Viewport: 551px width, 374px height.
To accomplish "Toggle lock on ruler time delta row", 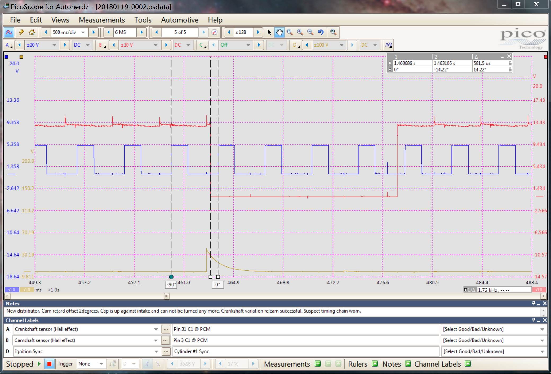I will coord(510,63).
